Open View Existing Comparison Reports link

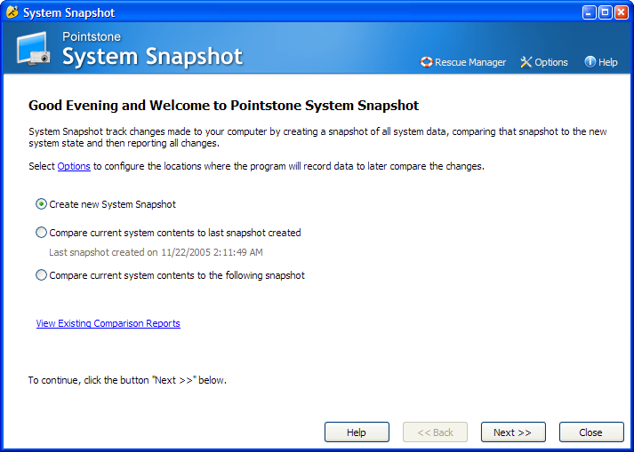pos(108,323)
